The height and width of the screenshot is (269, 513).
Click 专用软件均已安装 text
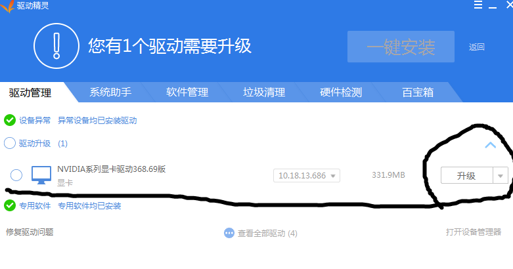pos(89,205)
